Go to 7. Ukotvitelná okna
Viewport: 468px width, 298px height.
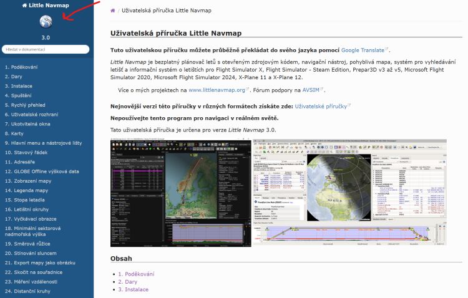tap(27, 124)
